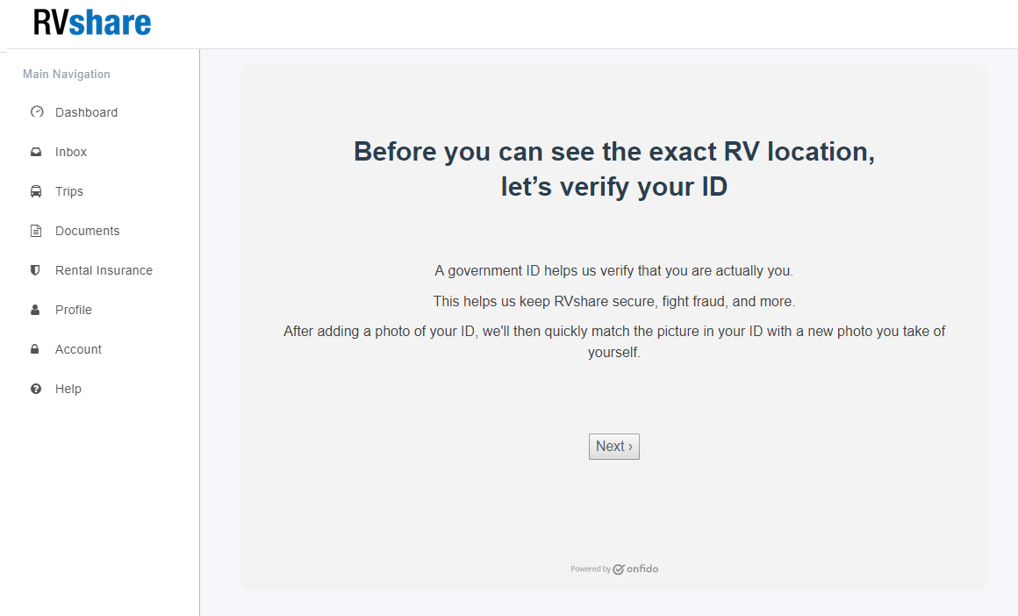Open Dashboard in main navigation
Image resolution: width=1018 pixels, height=616 pixels.
click(x=86, y=112)
